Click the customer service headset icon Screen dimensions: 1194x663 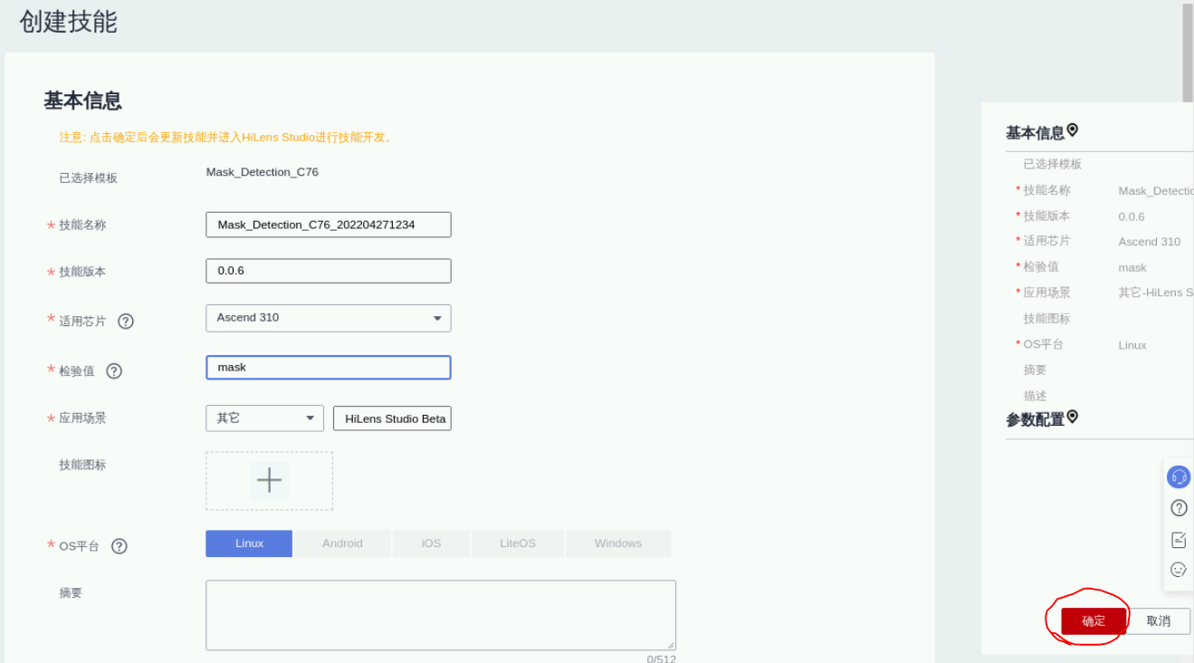click(1178, 476)
